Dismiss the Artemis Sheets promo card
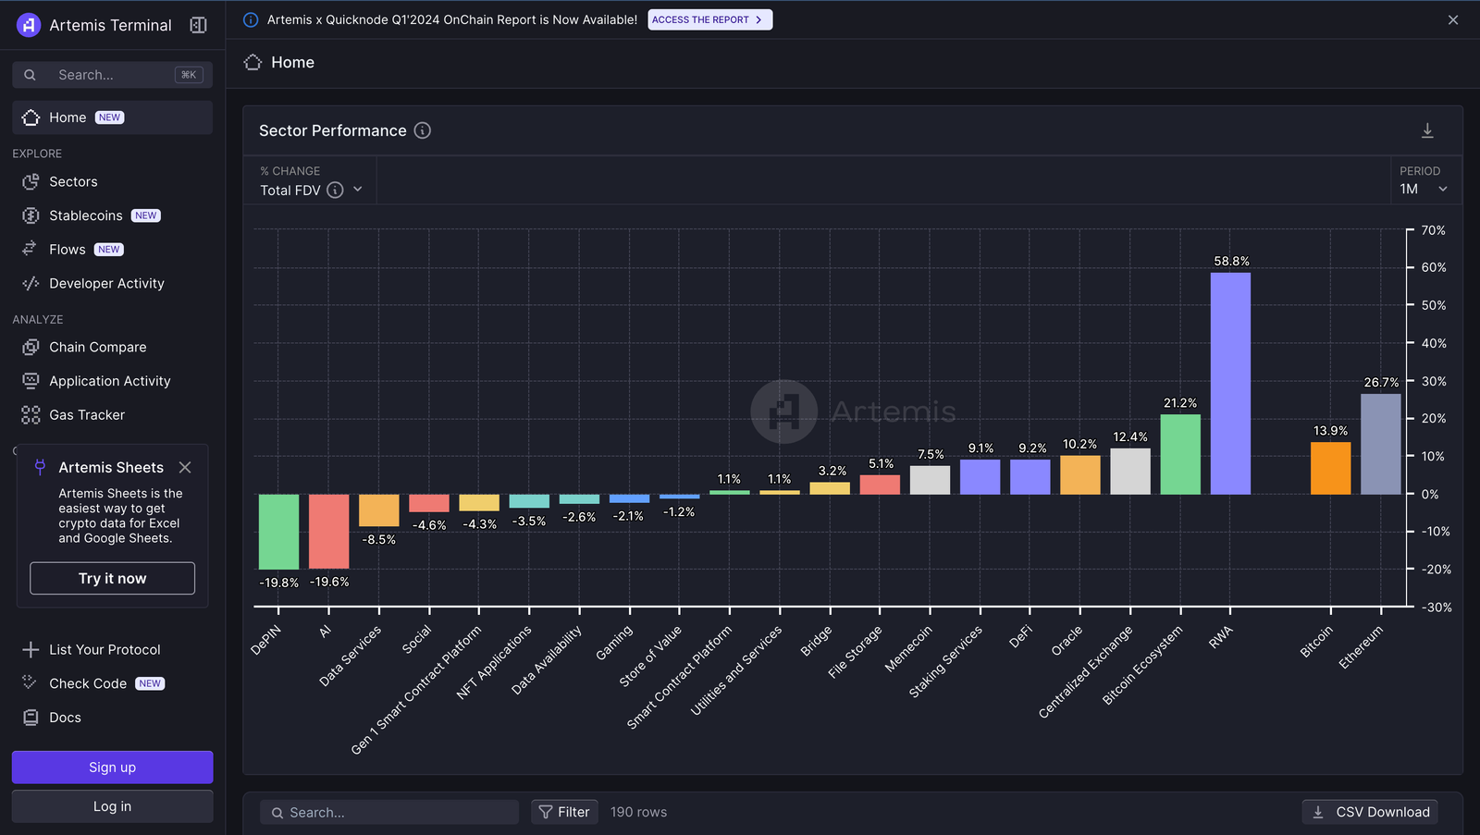Viewport: 1480px width, 835px height. point(185,467)
